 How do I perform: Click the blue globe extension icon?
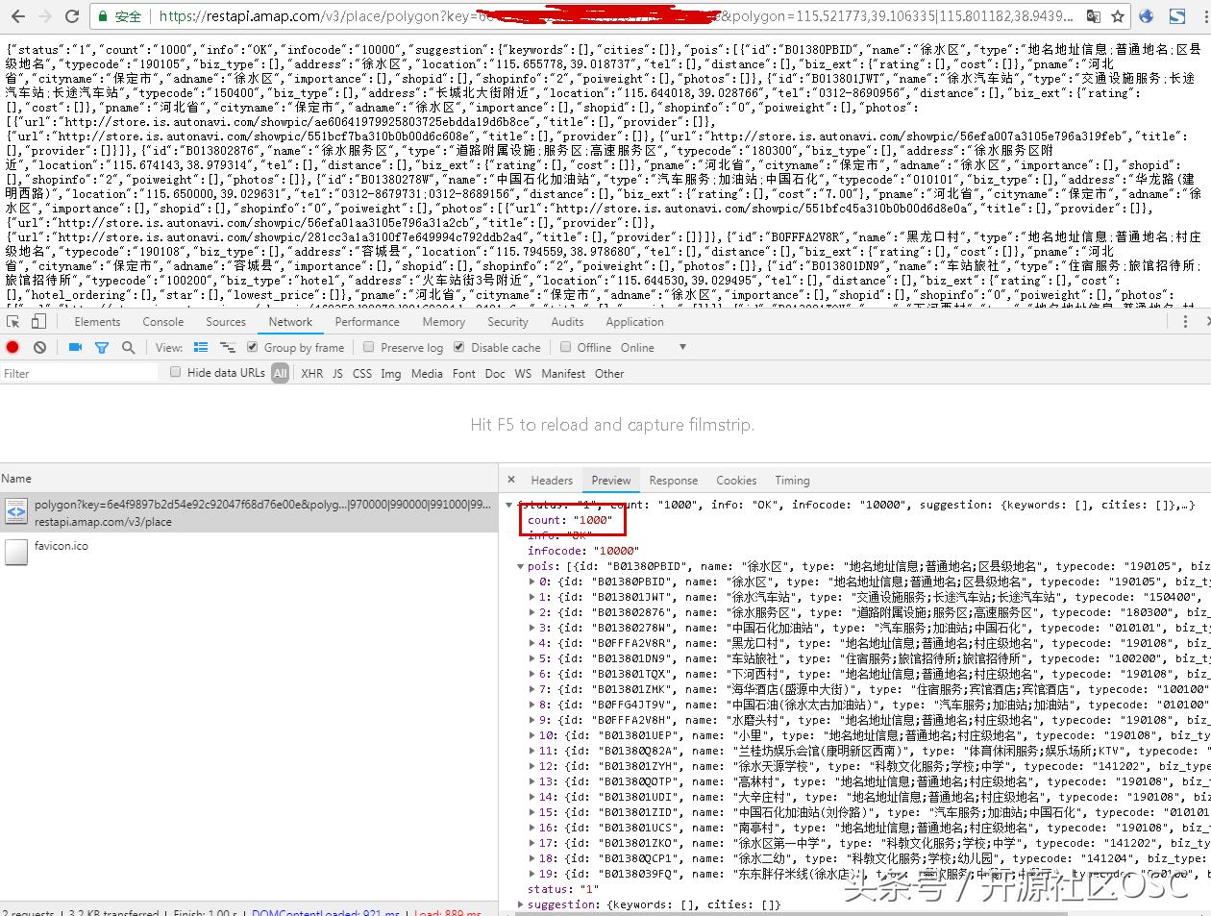click(x=1147, y=16)
